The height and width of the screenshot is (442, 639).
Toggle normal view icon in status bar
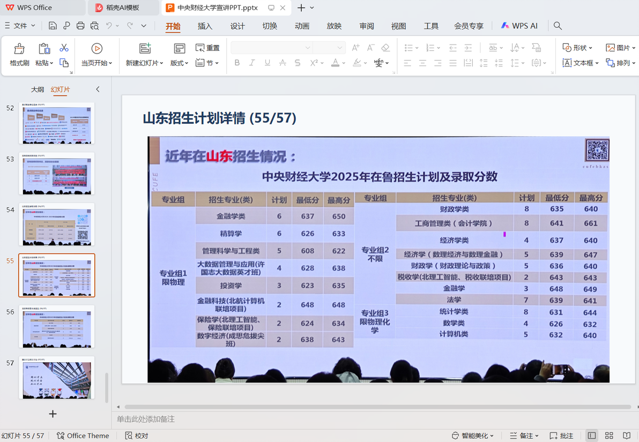pos(592,436)
